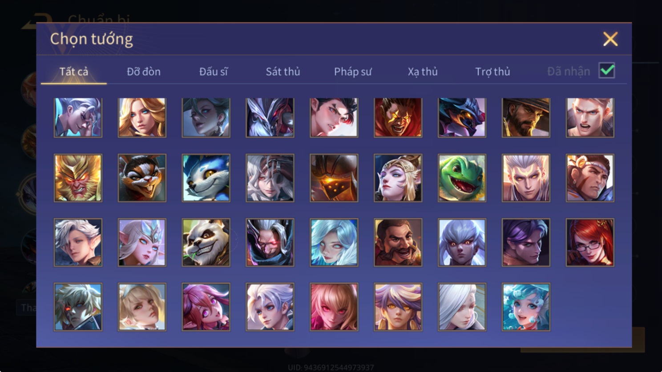
Task: Switch to the Đỡ đòn tab
Action: coord(144,72)
